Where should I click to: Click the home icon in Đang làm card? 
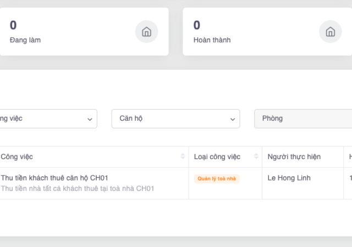(x=146, y=32)
